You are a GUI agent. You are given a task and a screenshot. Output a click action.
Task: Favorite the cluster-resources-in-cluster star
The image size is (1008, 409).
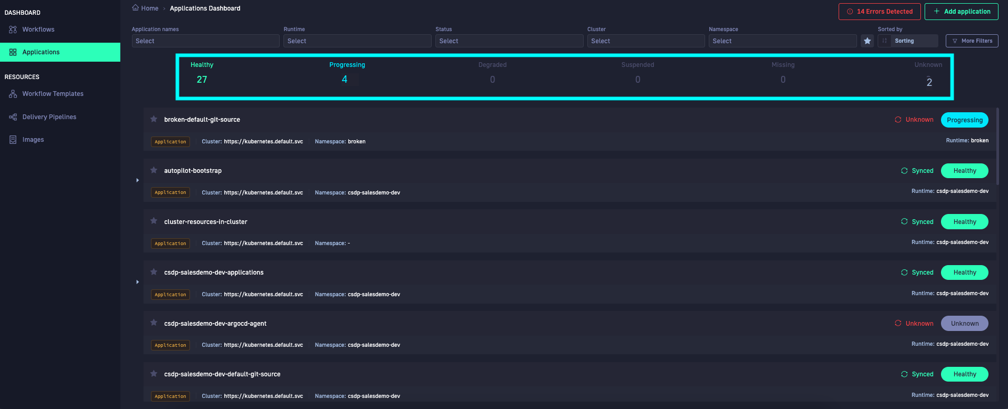click(x=154, y=221)
